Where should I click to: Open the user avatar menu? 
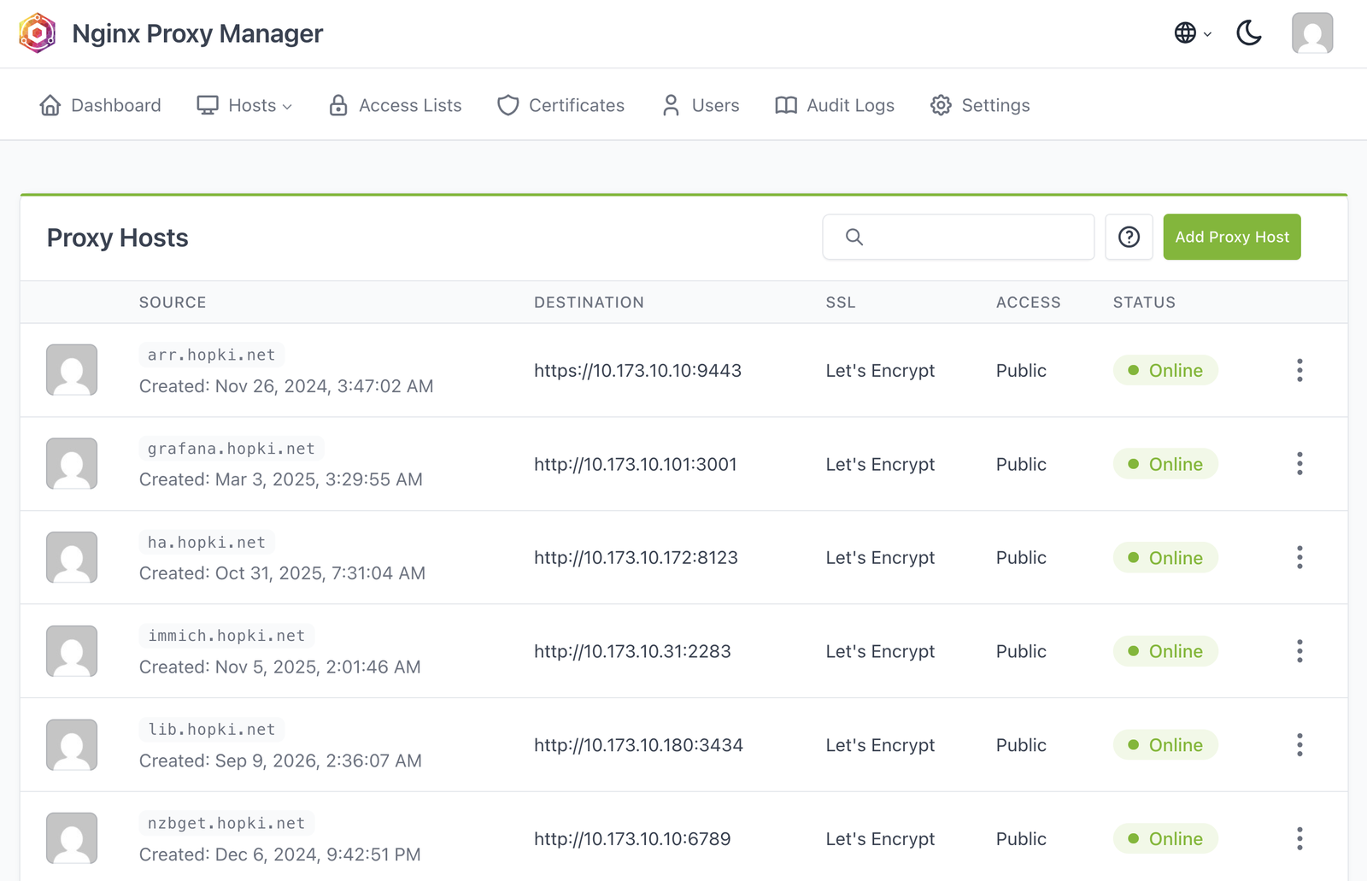[1312, 33]
